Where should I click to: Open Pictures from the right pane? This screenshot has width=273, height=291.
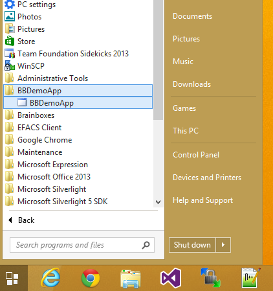(186, 39)
